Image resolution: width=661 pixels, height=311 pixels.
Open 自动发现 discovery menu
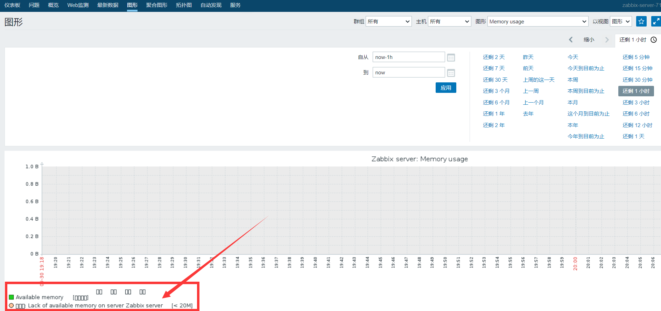coord(211,5)
